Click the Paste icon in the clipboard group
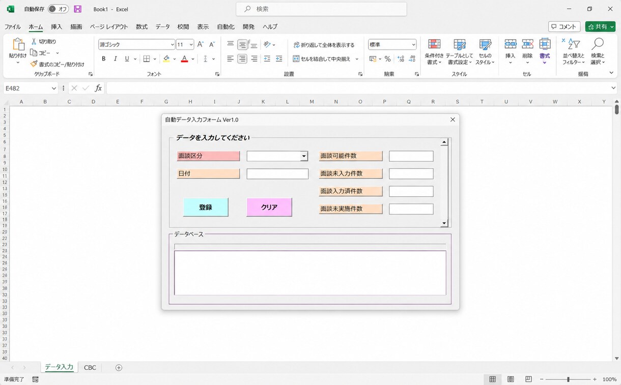This screenshot has height=385, width=621. pyautogui.click(x=18, y=45)
